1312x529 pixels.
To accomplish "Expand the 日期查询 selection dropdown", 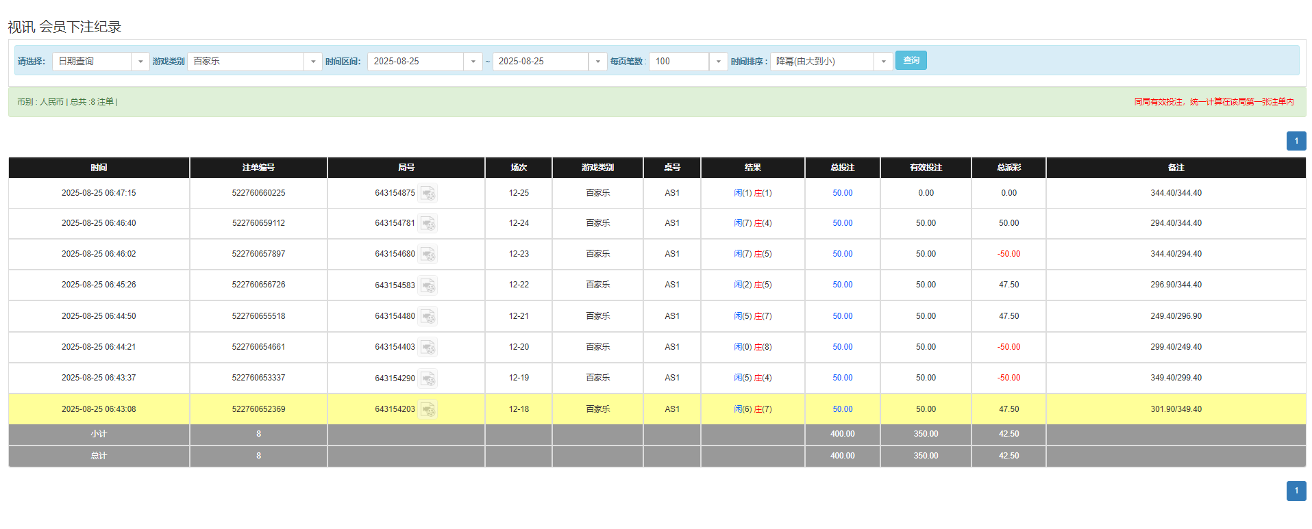I will (140, 62).
